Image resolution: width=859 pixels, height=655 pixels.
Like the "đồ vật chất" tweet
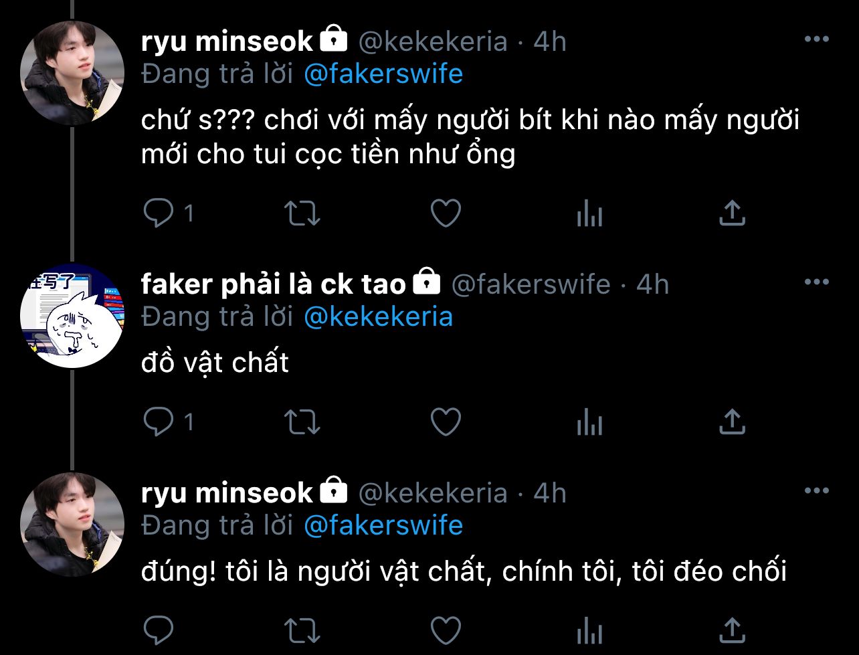445,422
